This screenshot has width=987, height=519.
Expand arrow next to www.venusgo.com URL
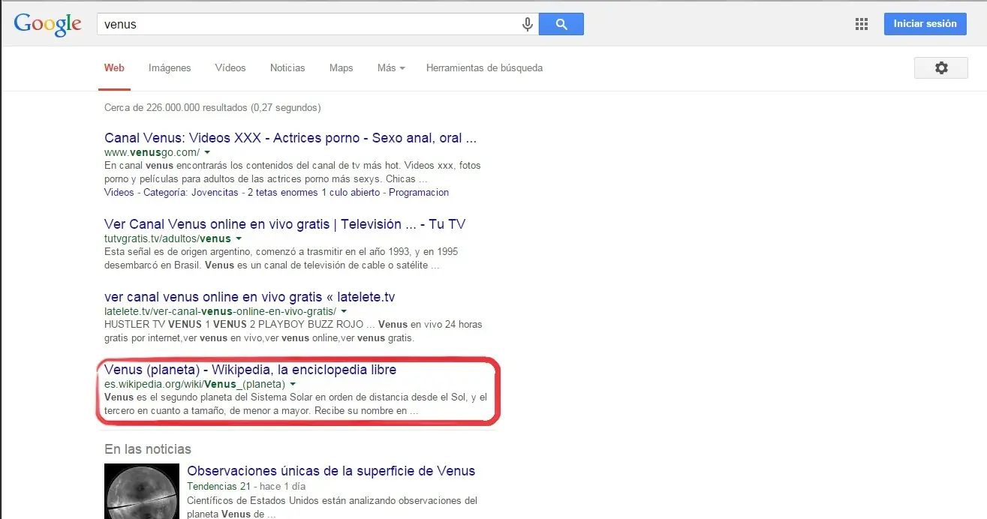click(x=207, y=152)
